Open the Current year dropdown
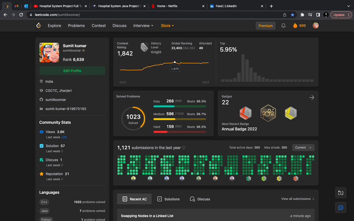The image size is (354, 221). coord(303,148)
